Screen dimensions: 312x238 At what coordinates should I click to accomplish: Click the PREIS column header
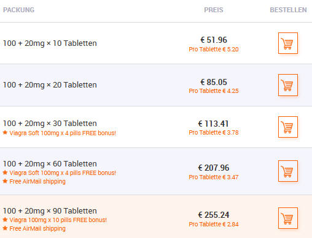214,10
